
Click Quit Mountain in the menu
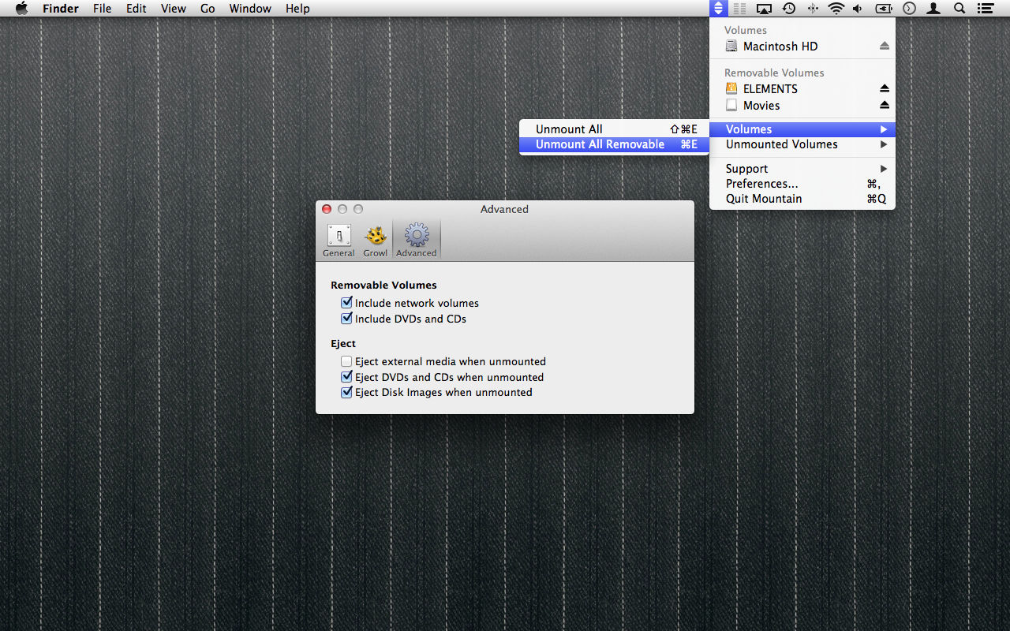tap(764, 199)
